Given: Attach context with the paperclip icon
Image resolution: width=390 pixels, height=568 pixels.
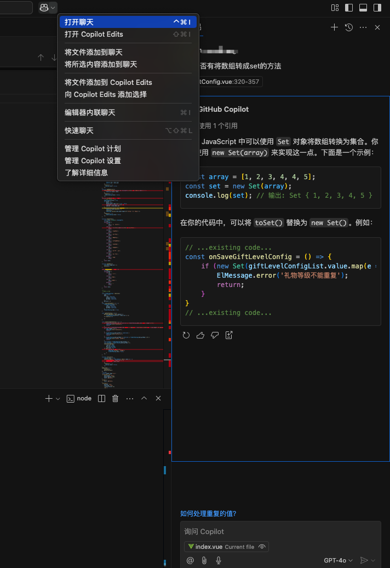Looking at the screenshot, I should click(x=204, y=560).
